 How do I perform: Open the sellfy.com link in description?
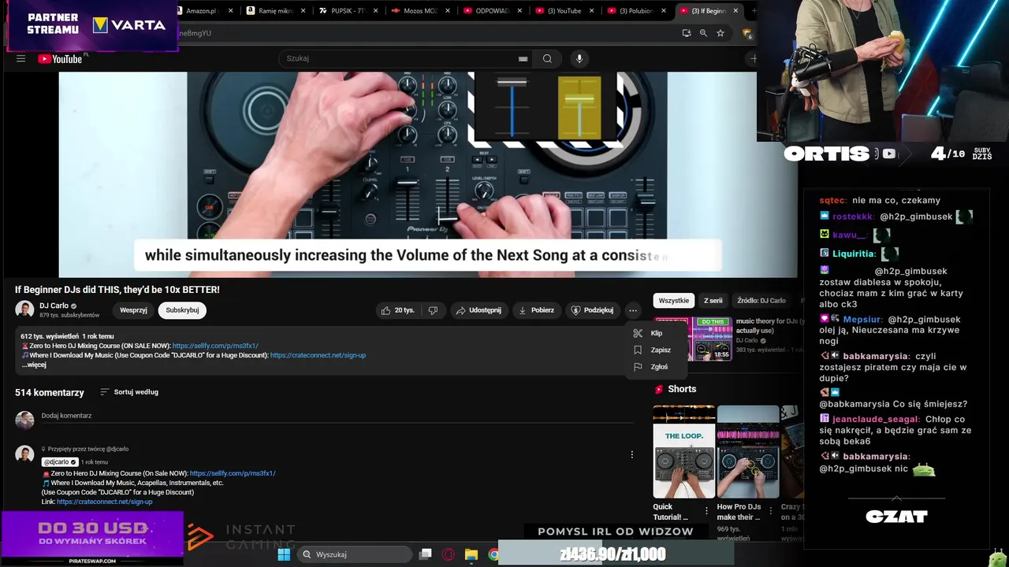point(215,346)
